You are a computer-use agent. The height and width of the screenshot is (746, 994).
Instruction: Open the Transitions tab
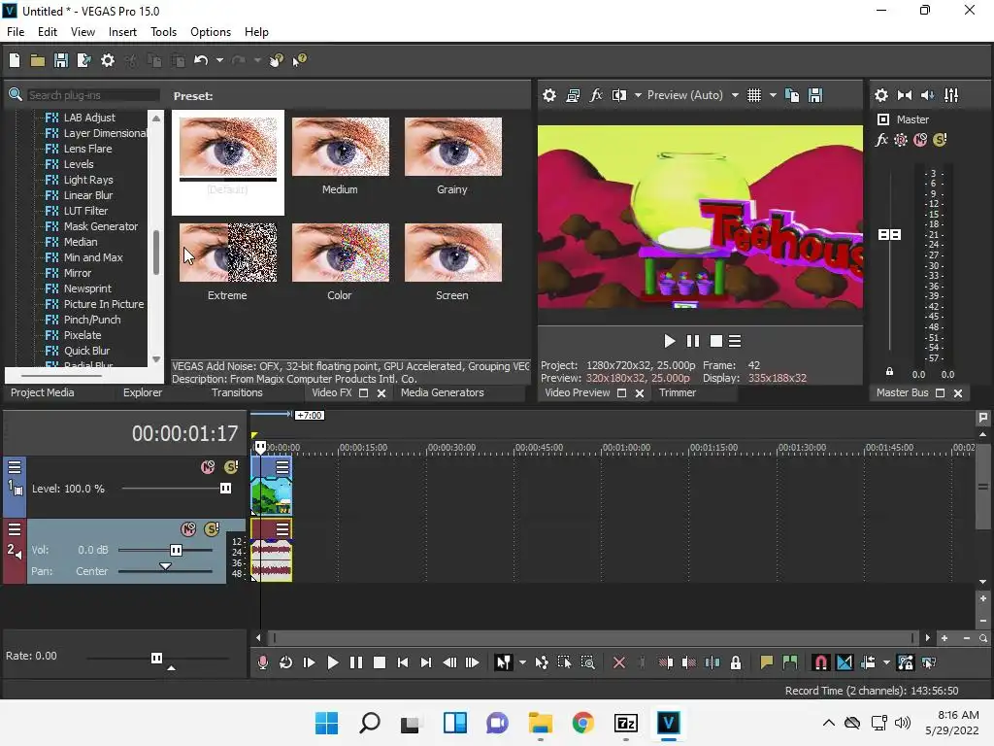[237, 392]
